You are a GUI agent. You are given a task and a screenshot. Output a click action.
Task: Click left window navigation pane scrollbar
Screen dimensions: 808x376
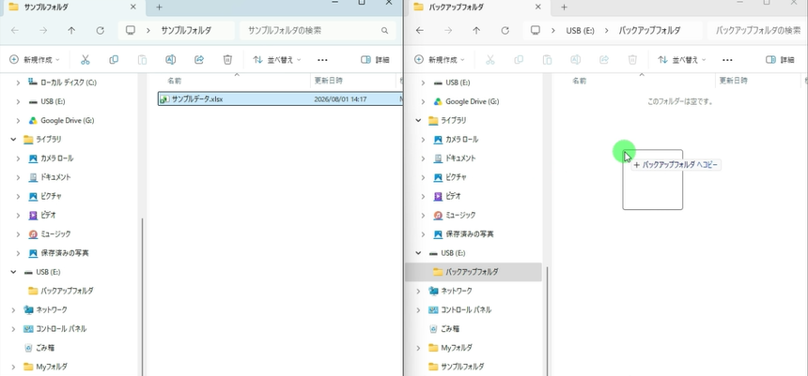[142, 295]
